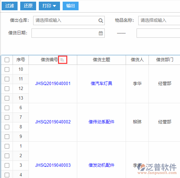Click the 借货主题 column header
This screenshot has width=180, height=178.
(101, 60)
